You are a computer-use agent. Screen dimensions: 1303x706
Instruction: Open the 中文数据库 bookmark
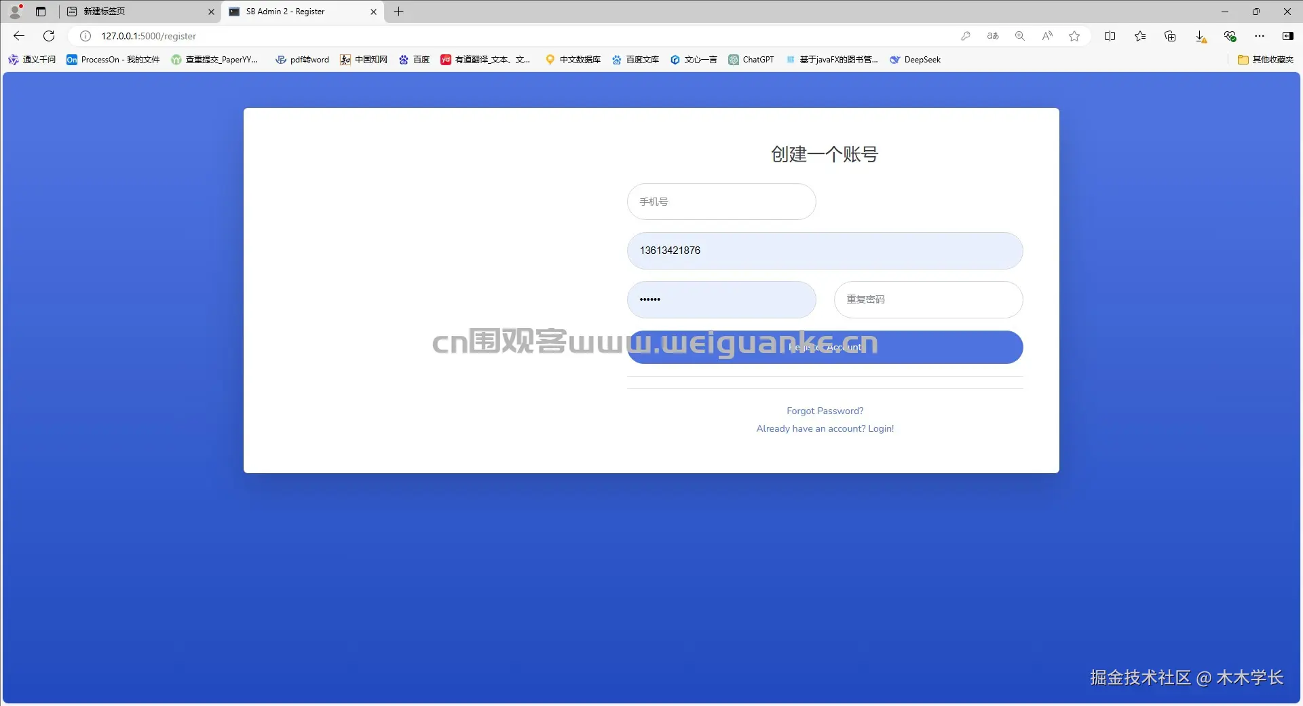point(573,60)
